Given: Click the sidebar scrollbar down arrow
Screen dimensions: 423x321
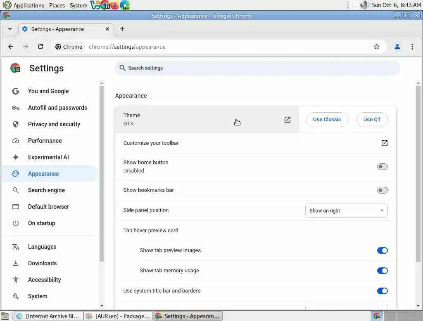Looking at the screenshot, I should pos(102,306).
